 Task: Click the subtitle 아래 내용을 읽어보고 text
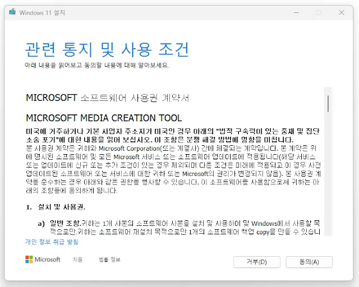[x=97, y=66]
